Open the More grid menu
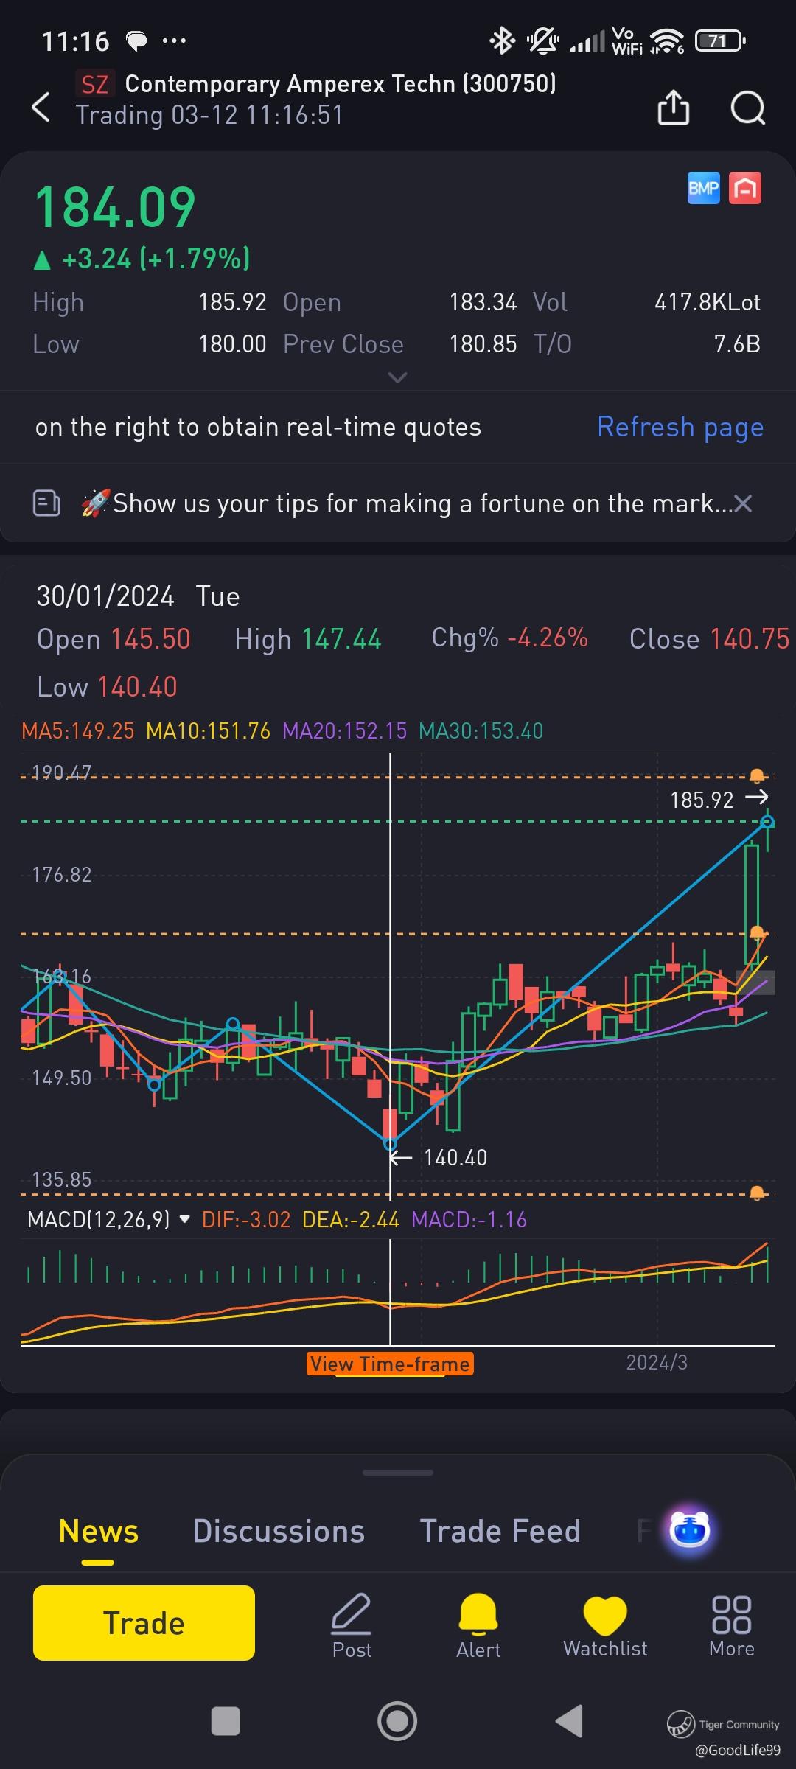796x1769 pixels. [x=732, y=1627]
